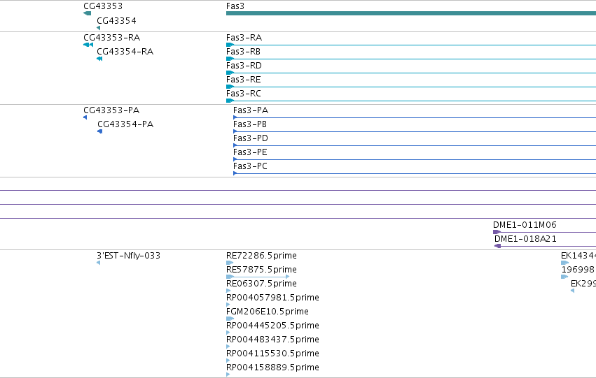Select the thick Fas3 gene bar
This screenshot has height=378, width=596.
pos(411,13)
